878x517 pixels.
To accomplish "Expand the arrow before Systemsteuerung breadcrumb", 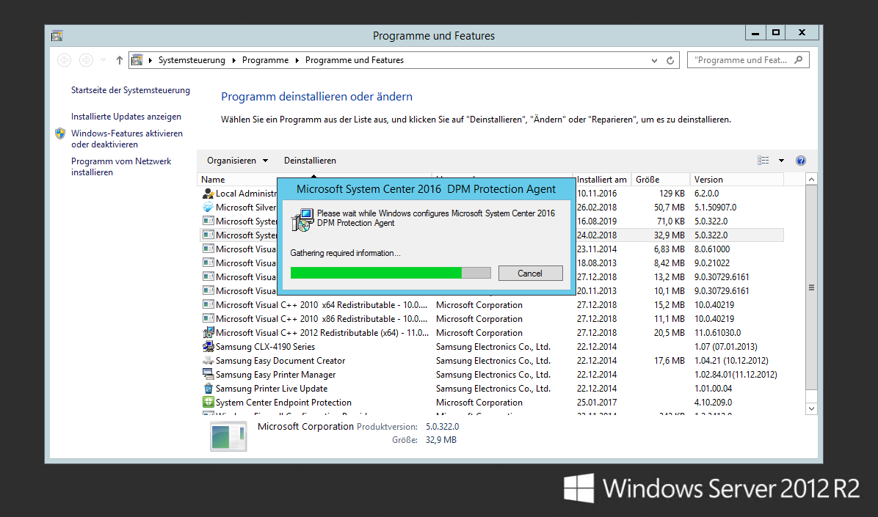I will pos(150,60).
